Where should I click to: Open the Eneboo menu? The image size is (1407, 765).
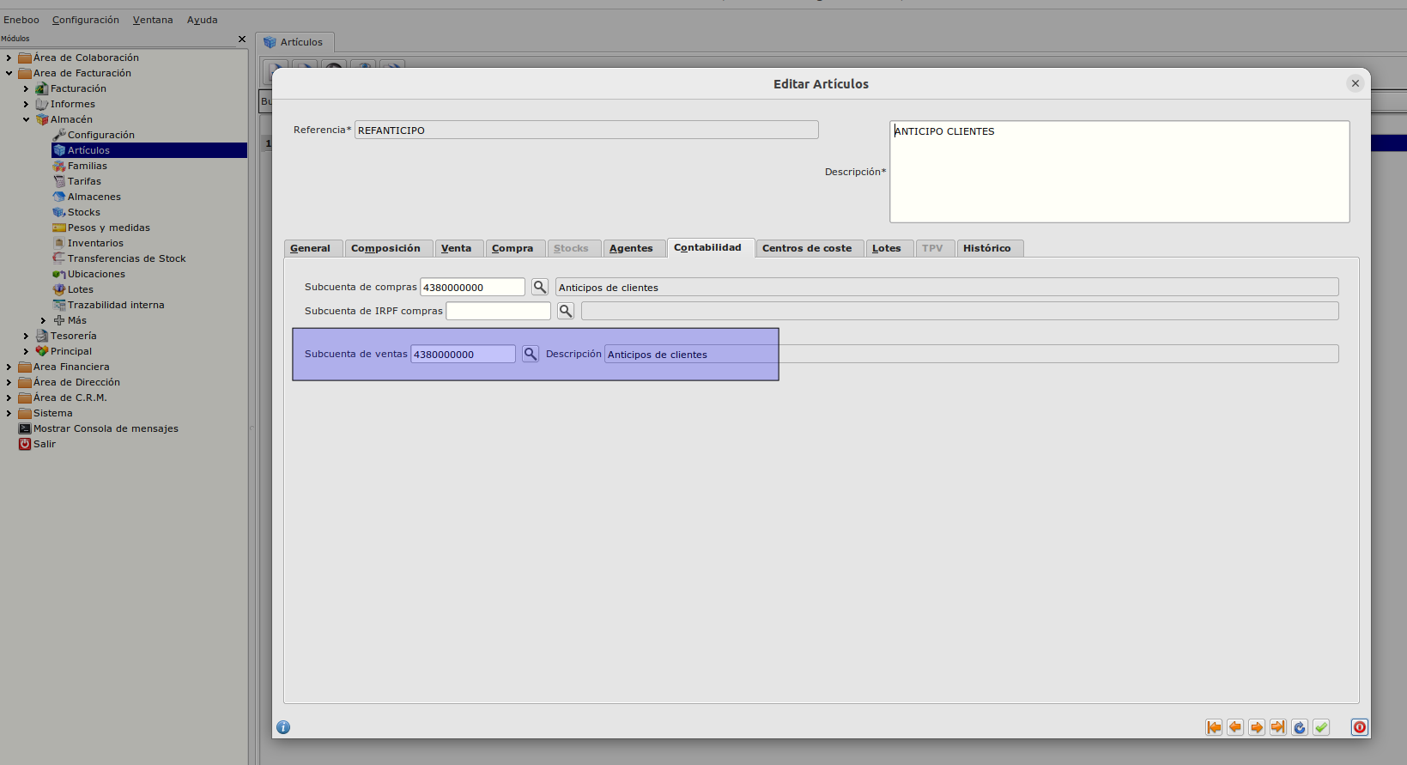pos(21,20)
